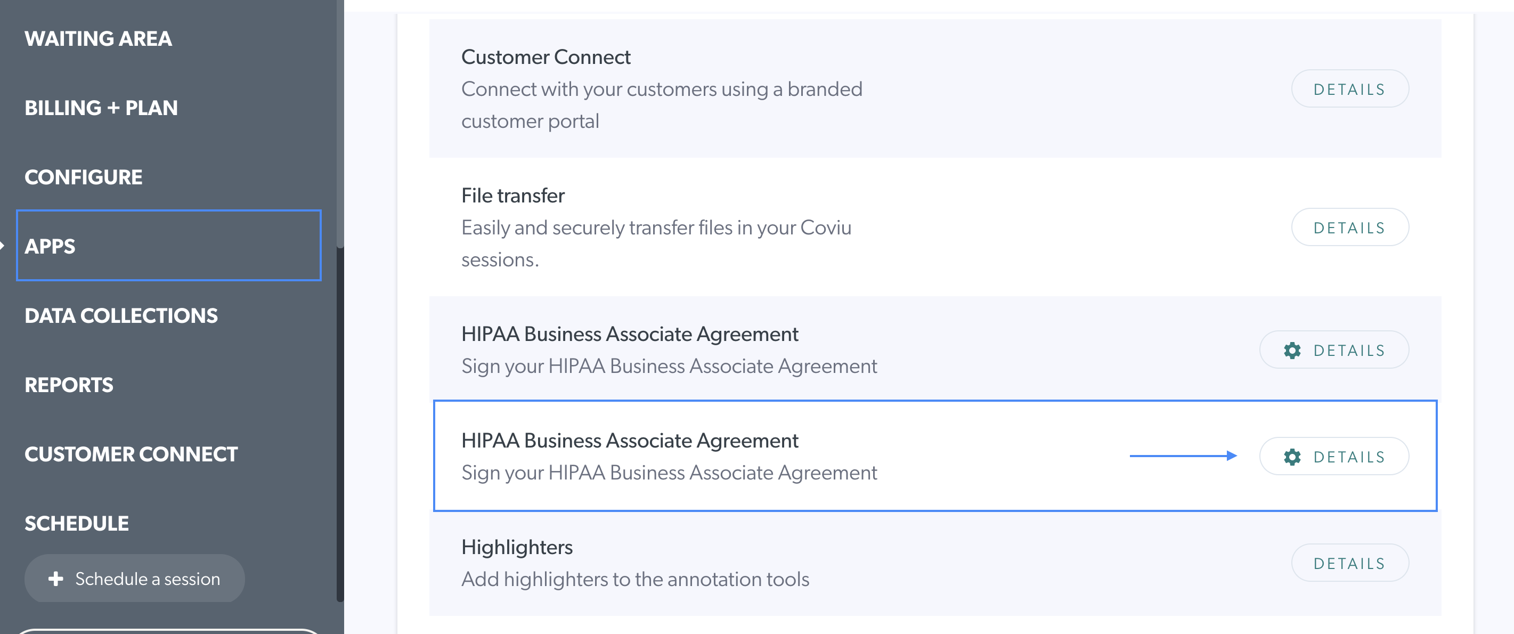Select the Apps sidebar item
Image resolution: width=1514 pixels, height=634 pixels.
click(169, 246)
